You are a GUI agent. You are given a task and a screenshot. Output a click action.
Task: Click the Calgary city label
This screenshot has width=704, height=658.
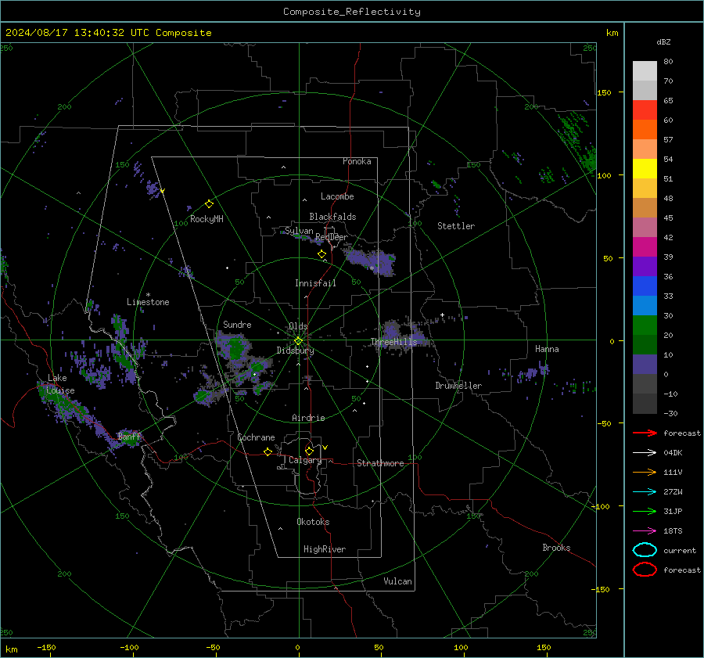[305, 460]
